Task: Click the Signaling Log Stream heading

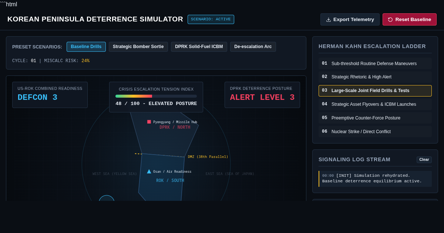Action: tap(354, 159)
